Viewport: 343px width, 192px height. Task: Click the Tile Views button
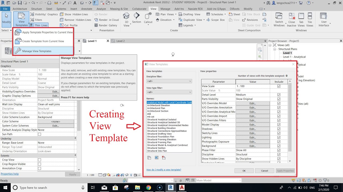[x=310, y=20]
